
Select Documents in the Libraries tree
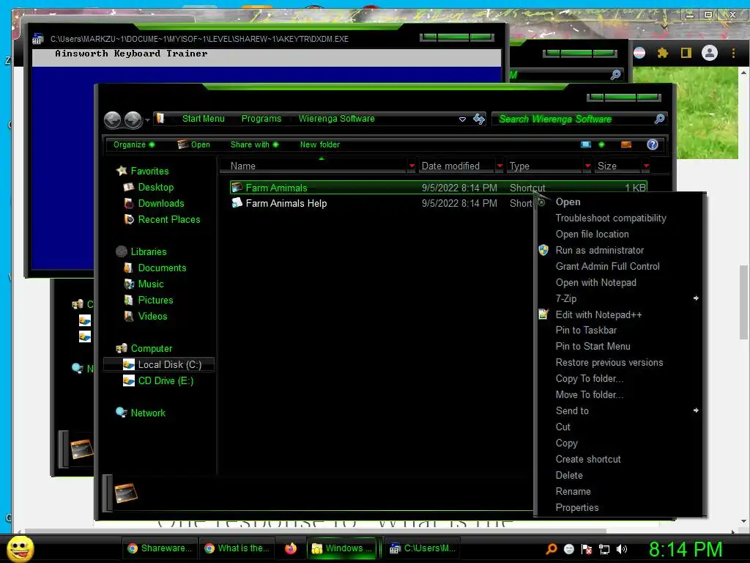162,268
